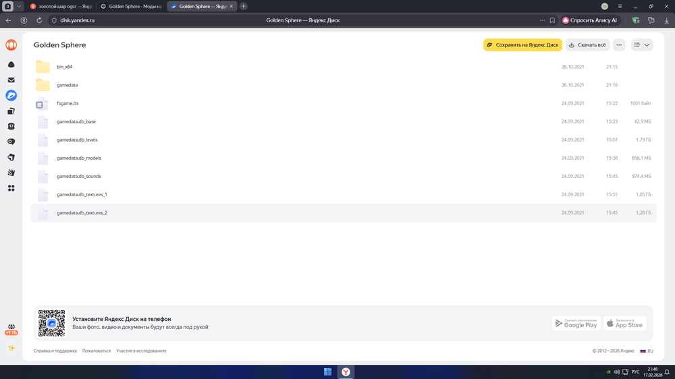Open the more actions three-dots button
The height and width of the screenshot is (379, 675).
click(x=619, y=45)
